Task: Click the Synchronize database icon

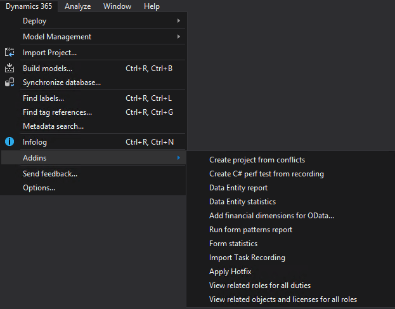Action: click(10, 82)
